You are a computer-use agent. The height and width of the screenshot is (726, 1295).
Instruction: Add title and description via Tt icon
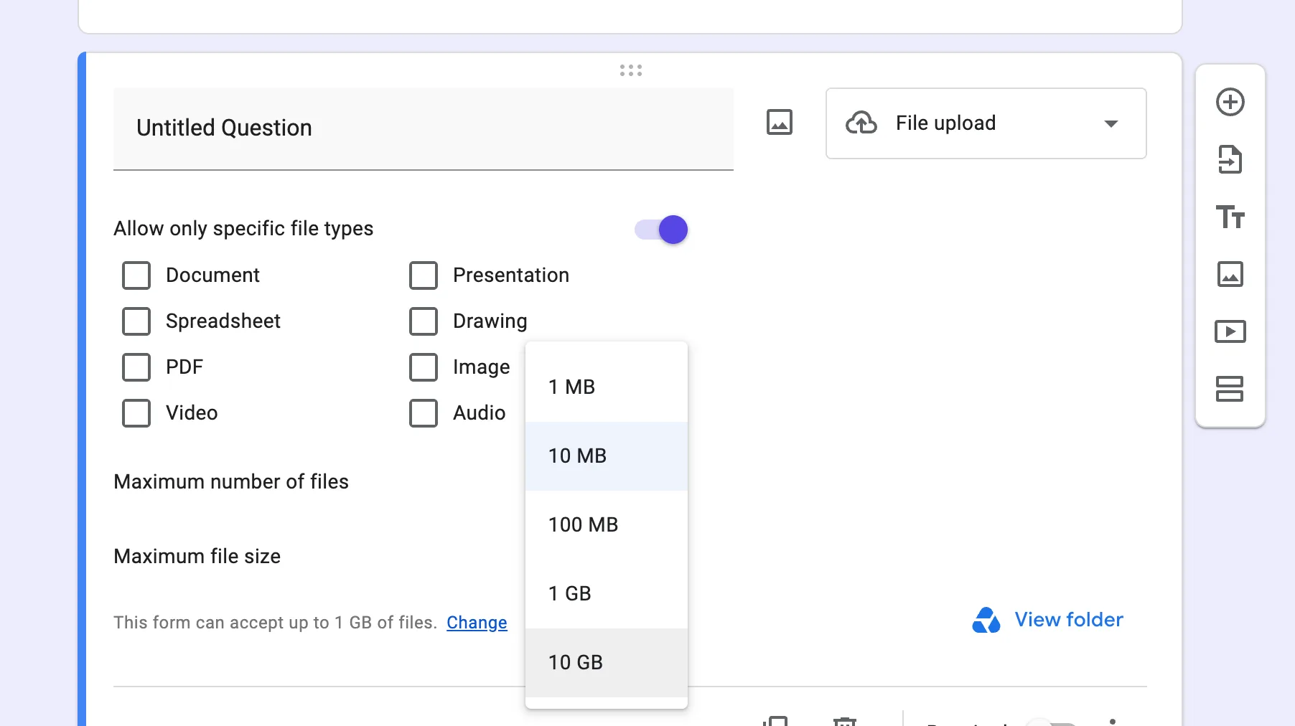point(1230,217)
